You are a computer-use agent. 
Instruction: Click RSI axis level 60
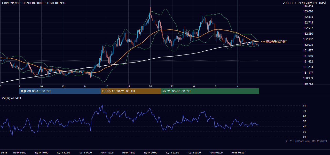305,116
